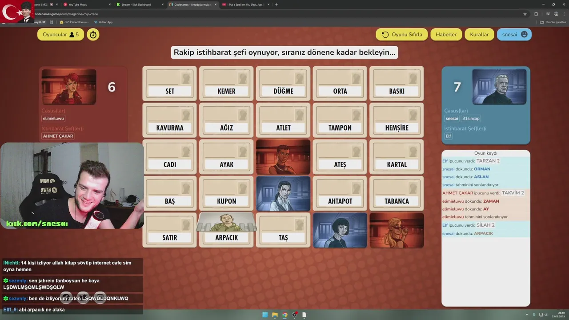Open the timer settings clock icon
This screenshot has height=320, width=569.
pyautogui.click(x=93, y=34)
